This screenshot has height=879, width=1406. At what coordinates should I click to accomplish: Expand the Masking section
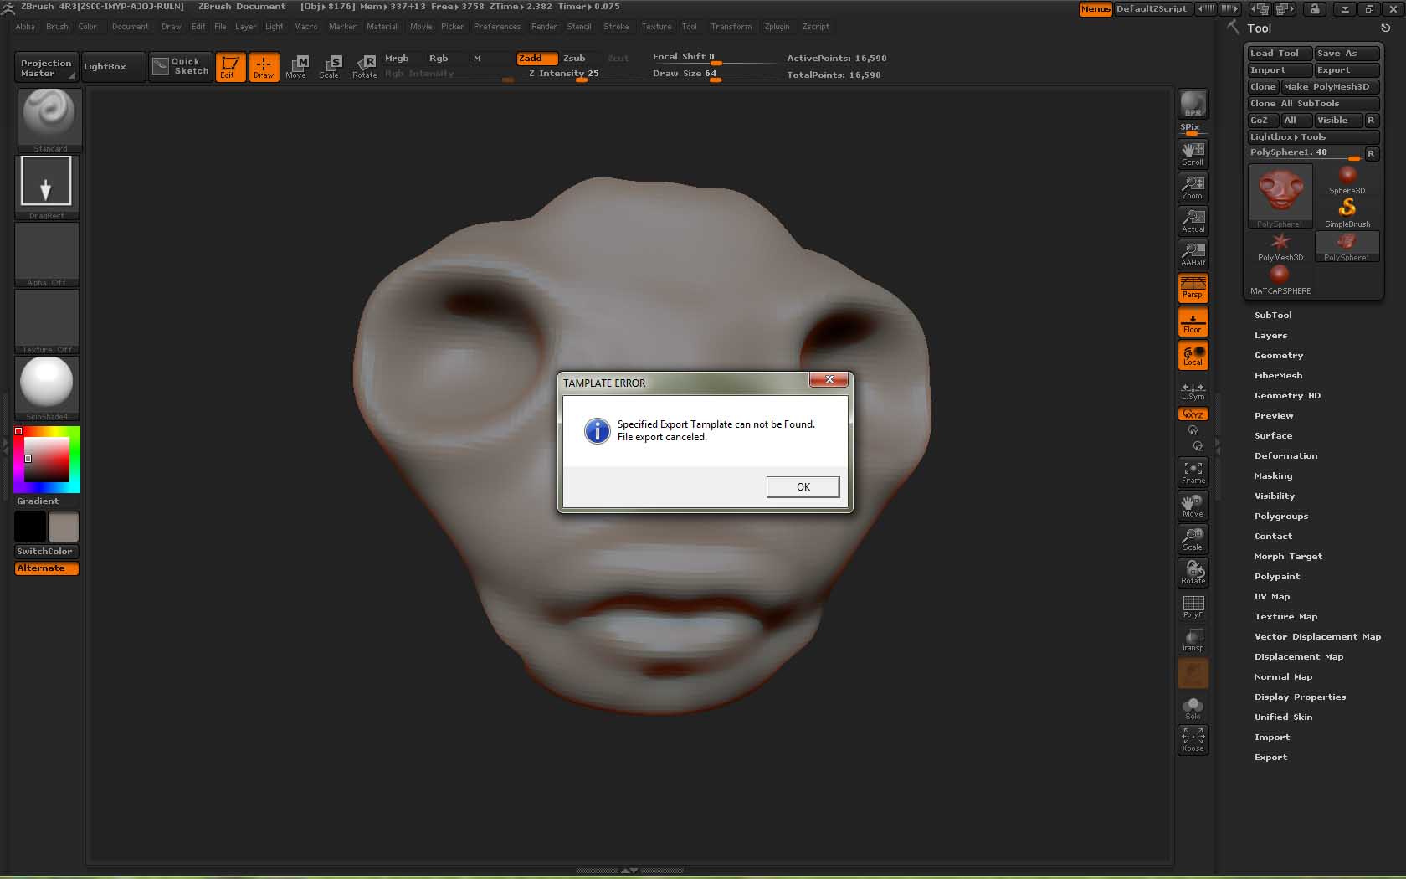tap(1273, 476)
